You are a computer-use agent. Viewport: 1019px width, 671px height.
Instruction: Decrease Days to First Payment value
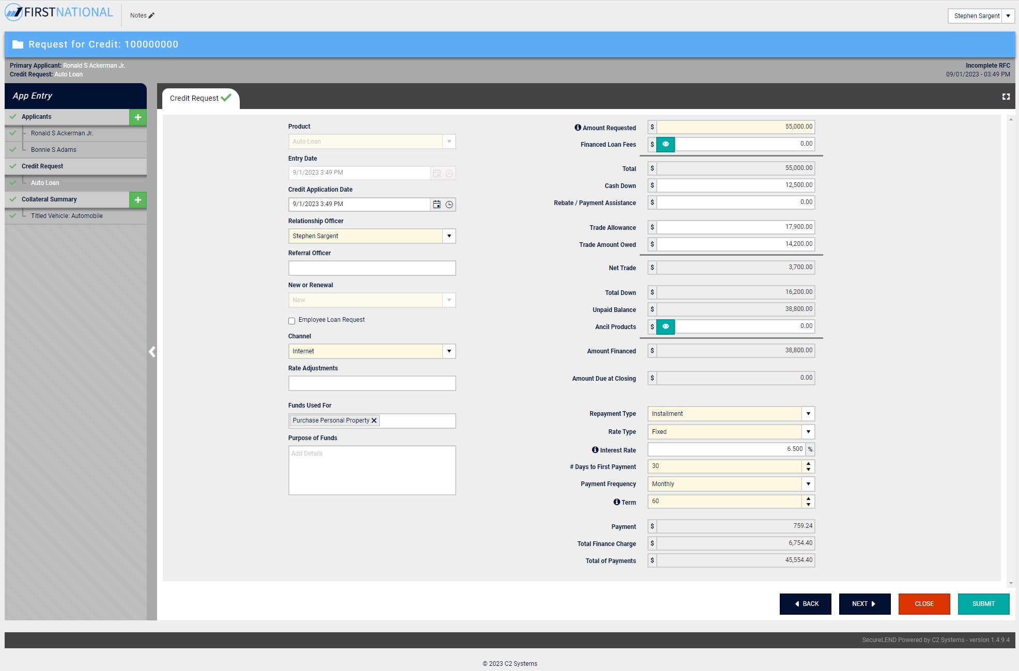click(808, 470)
